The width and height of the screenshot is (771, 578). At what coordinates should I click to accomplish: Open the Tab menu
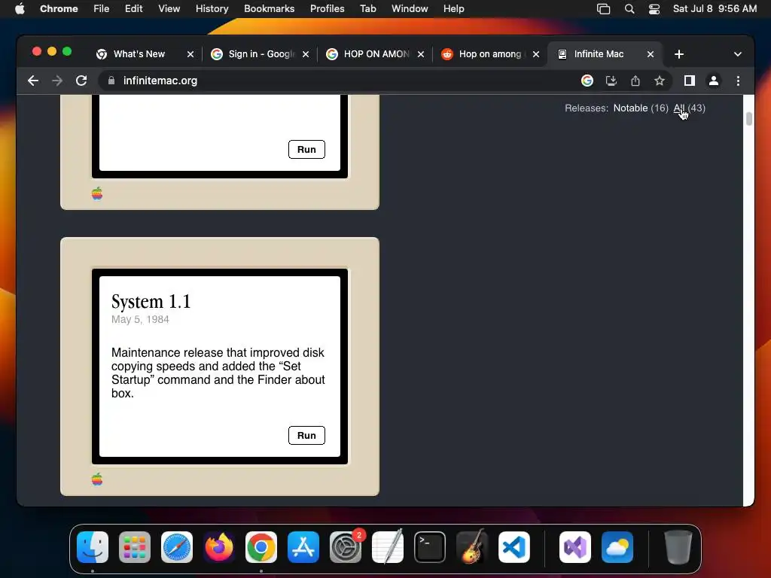pyautogui.click(x=367, y=8)
